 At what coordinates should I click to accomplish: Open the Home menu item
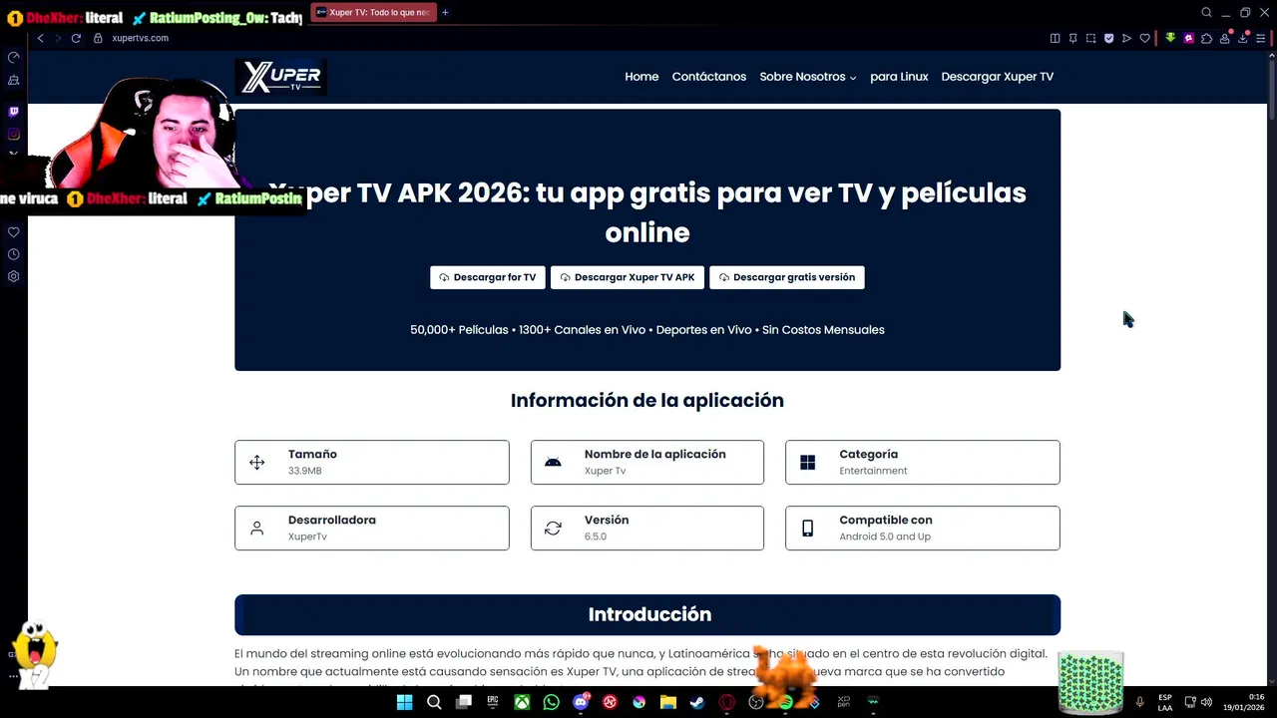[x=641, y=77]
